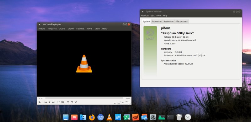Launch the terminal from the dock

coord(170,117)
